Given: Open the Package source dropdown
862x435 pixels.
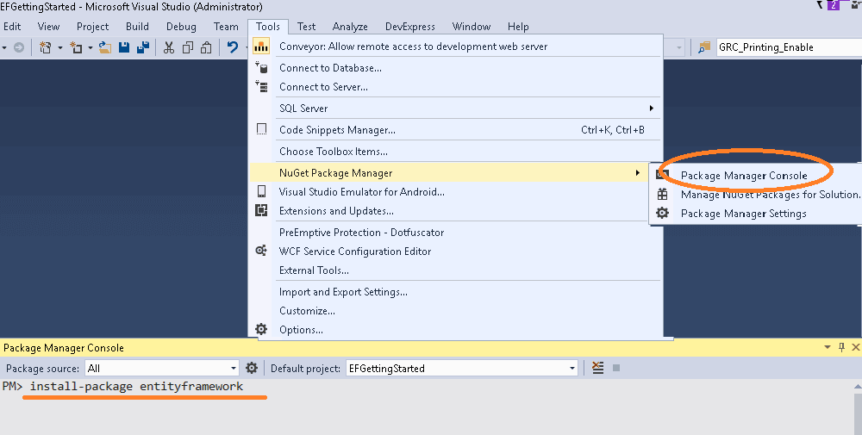Looking at the screenshot, I should [x=234, y=368].
